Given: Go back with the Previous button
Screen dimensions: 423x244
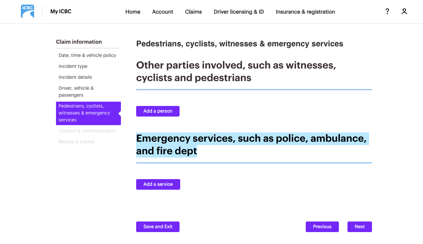Looking at the screenshot, I should (322, 227).
